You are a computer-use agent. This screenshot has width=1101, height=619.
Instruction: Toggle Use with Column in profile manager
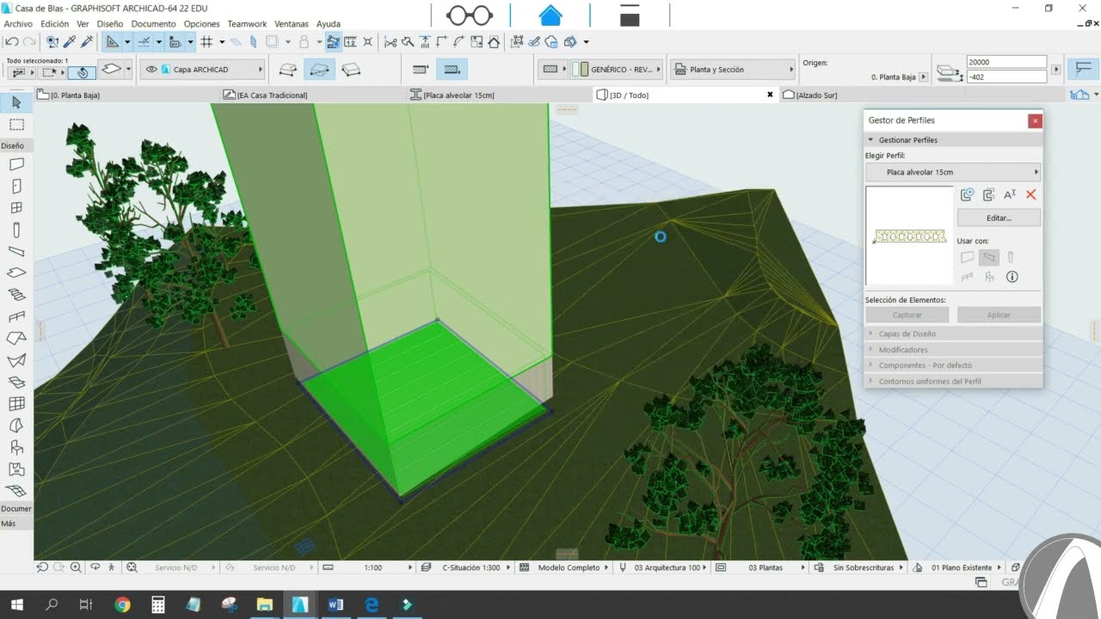click(x=1011, y=257)
